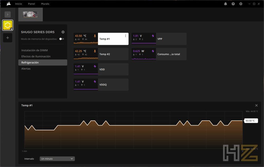Open iCUE settings gear in title bar

[241, 4]
